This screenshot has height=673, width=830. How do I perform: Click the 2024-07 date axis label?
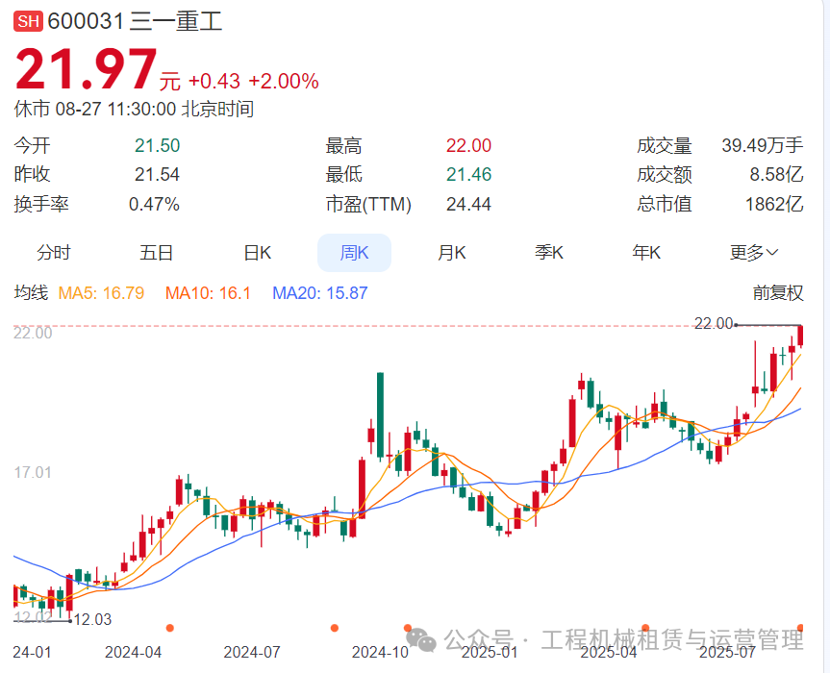251,652
